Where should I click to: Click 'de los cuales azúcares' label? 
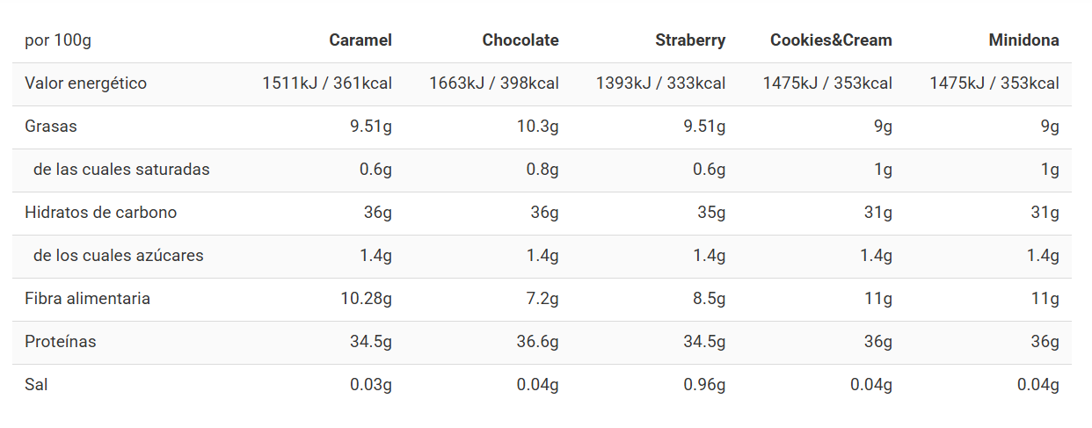coord(118,256)
